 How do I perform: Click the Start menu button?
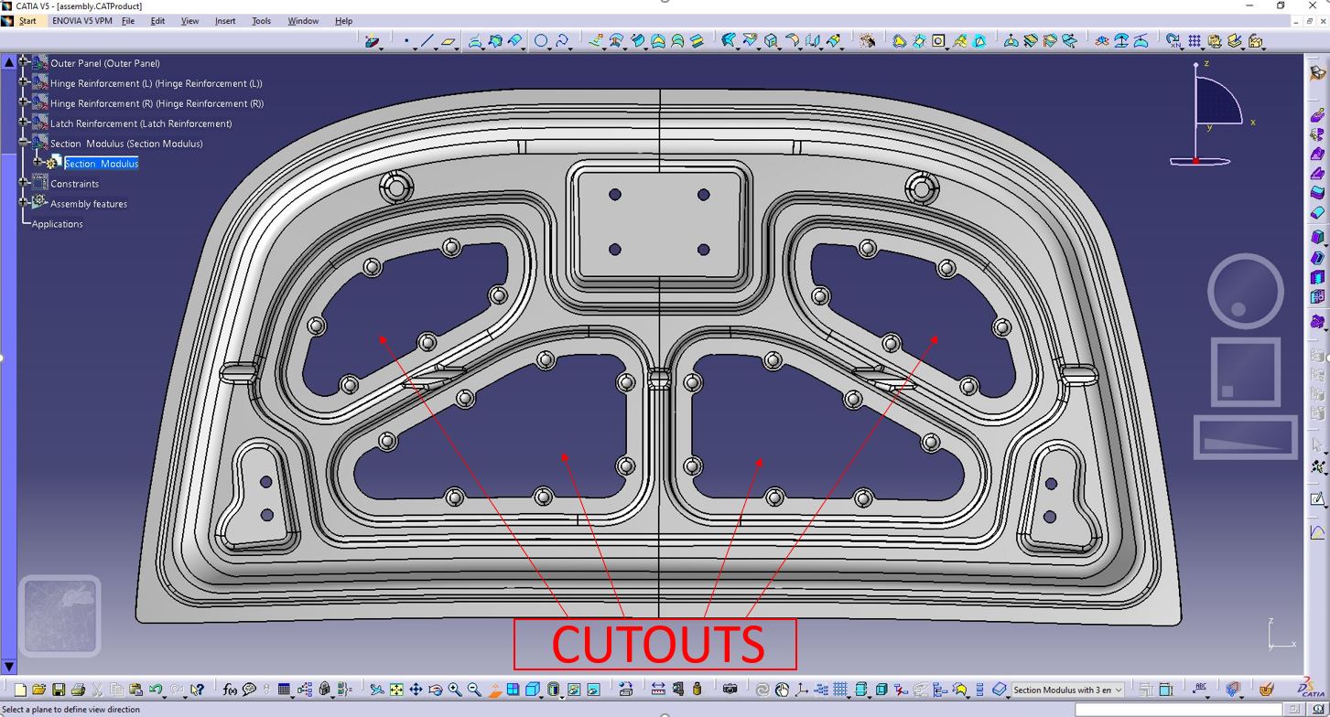pos(27,21)
